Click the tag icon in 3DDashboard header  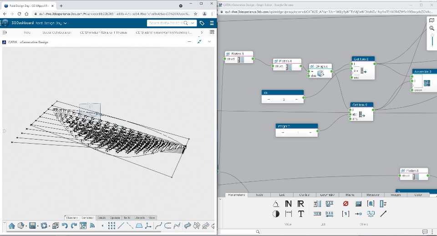[x=202, y=23]
